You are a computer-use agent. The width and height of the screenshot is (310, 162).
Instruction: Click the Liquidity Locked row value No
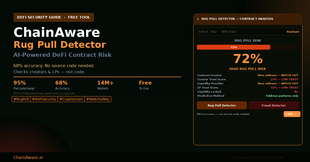pyautogui.click(x=296, y=92)
